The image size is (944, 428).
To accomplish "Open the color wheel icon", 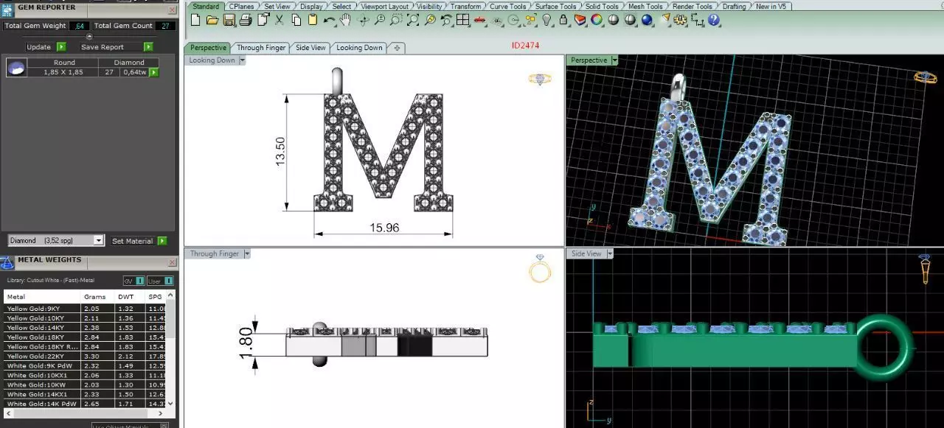I will pyautogui.click(x=597, y=20).
